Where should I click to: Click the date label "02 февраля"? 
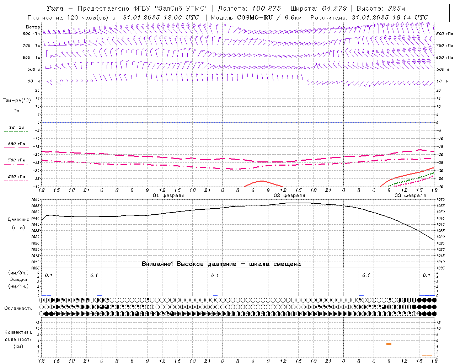click(289, 196)
